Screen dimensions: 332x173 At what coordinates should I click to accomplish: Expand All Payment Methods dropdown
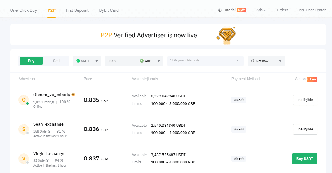(205, 61)
